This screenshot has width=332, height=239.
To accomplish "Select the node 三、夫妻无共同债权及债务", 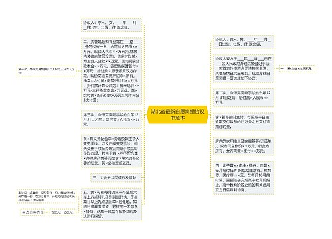I will 116,177.
